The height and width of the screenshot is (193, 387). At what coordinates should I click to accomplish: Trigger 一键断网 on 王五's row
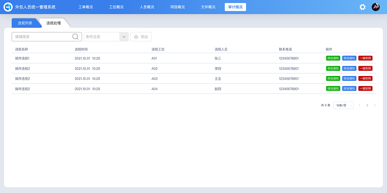pos(365,78)
